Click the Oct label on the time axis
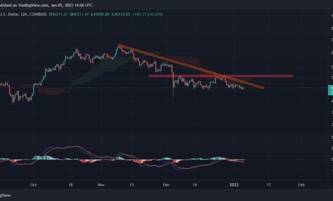 (33, 185)
